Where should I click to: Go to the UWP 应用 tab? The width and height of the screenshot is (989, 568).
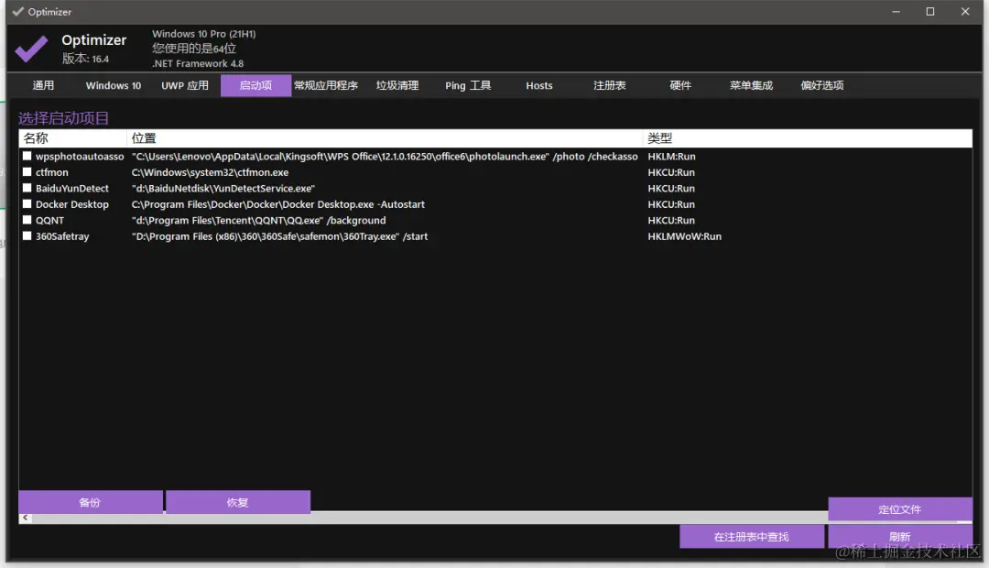(x=185, y=85)
